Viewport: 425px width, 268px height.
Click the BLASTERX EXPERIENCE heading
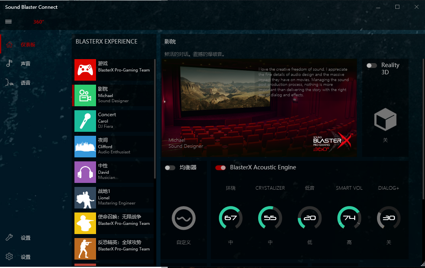(106, 42)
